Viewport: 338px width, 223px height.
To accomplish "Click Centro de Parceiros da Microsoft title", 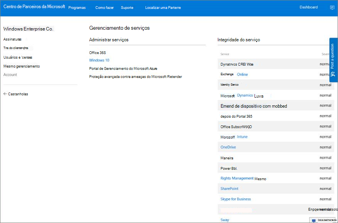I will (x=34, y=7).
